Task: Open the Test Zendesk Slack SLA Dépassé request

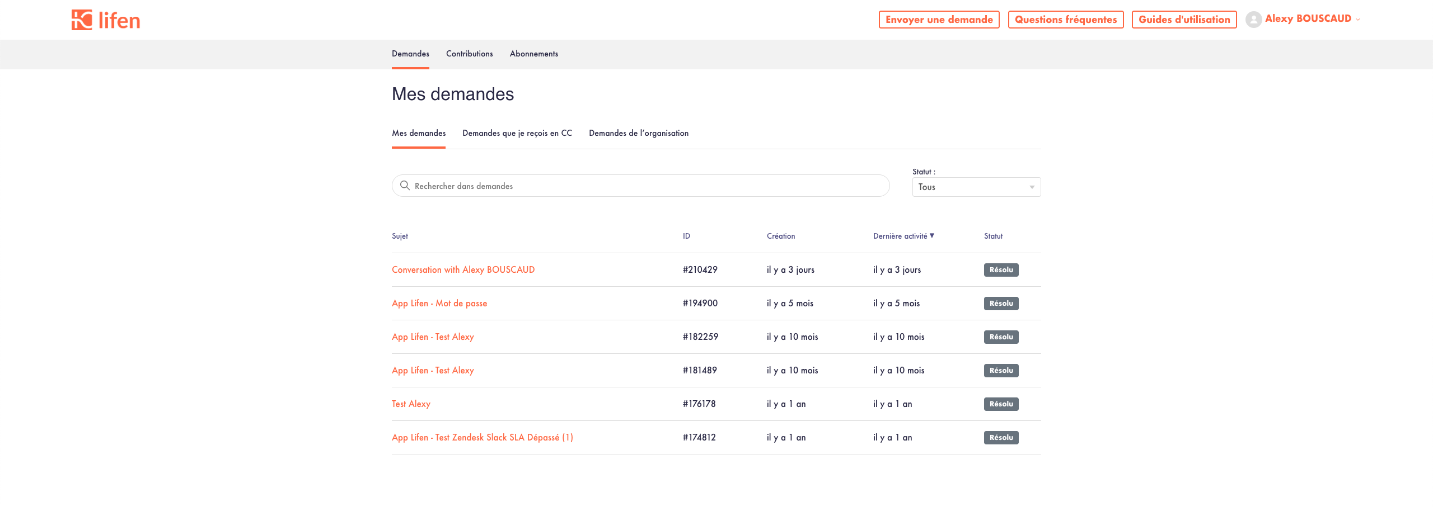Action: click(x=482, y=437)
